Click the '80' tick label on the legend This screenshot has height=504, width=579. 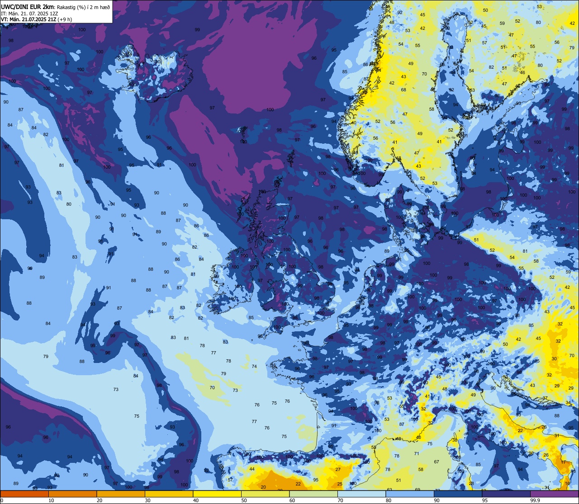[389, 500]
